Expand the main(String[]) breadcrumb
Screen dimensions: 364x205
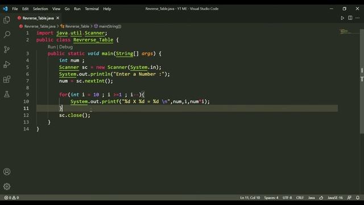pos(110,26)
